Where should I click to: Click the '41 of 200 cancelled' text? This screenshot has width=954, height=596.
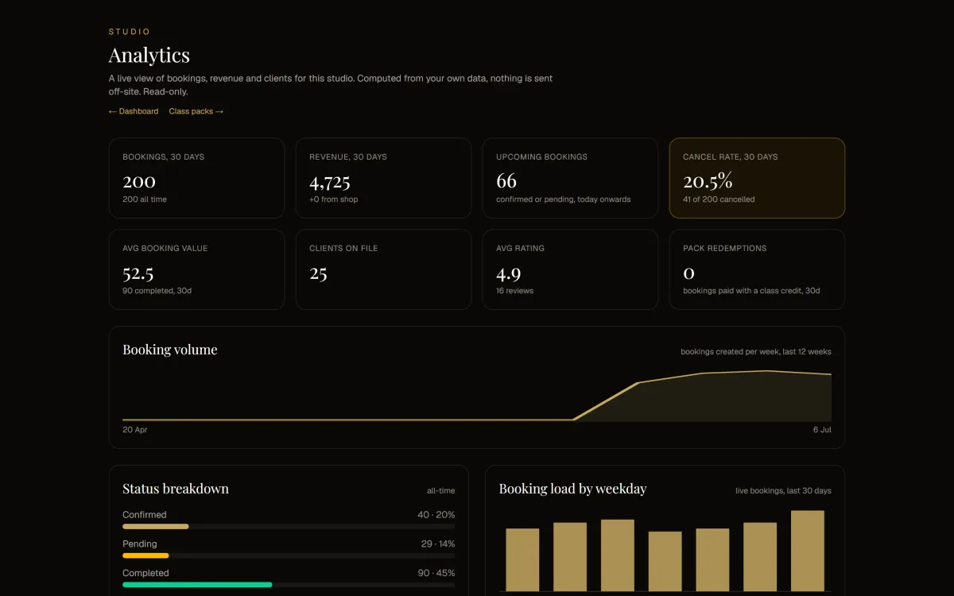click(x=719, y=199)
